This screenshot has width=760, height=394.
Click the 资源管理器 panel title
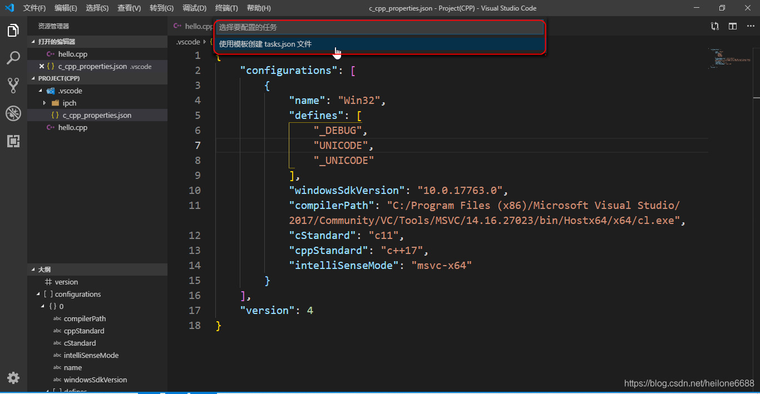[x=53, y=26]
